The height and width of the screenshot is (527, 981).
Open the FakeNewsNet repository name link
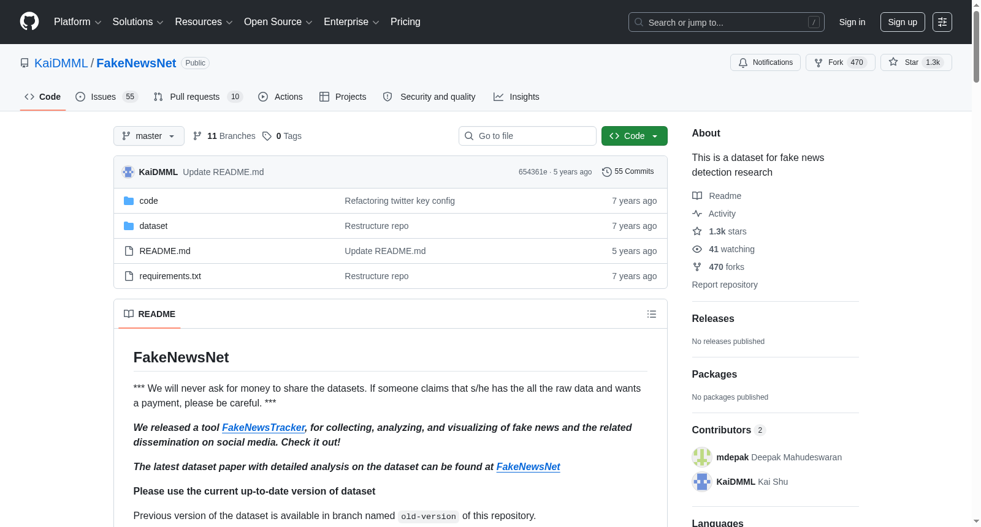(x=136, y=63)
